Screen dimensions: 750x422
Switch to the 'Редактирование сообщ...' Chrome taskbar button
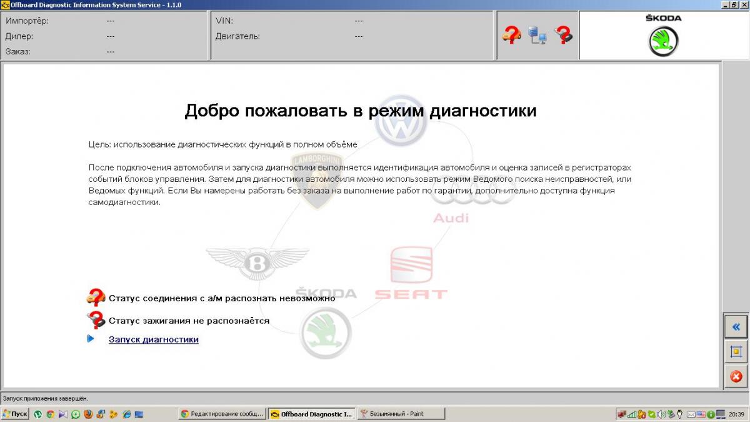pyautogui.click(x=222, y=414)
